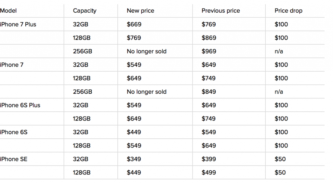The width and height of the screenshot is (333, 183).
Task: Click the $849 previous price cell
Action: (x=209, y=92)
